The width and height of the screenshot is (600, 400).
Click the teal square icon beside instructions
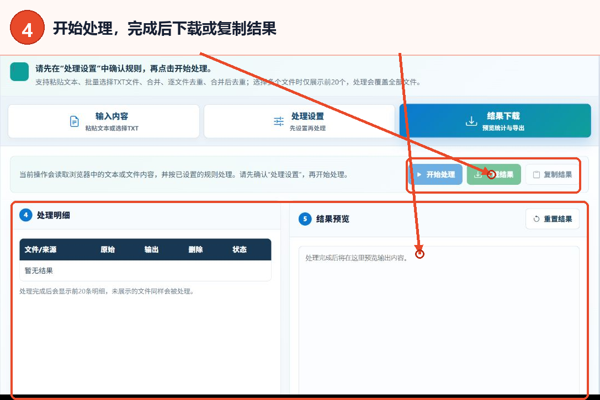point(19,72)
